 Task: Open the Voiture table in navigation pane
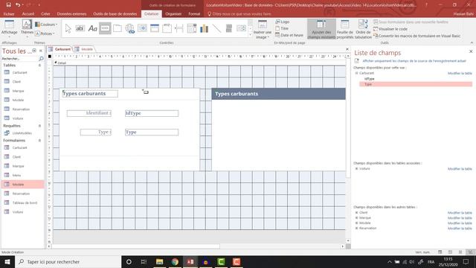pyautogui.click(x=18, y=118)
